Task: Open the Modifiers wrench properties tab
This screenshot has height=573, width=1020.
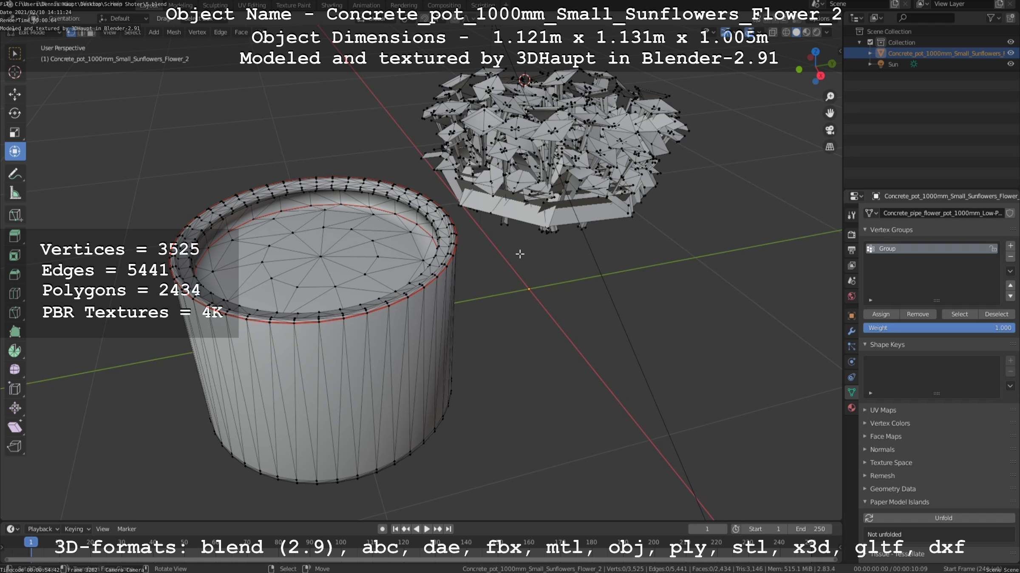Action: coord(851,331)
